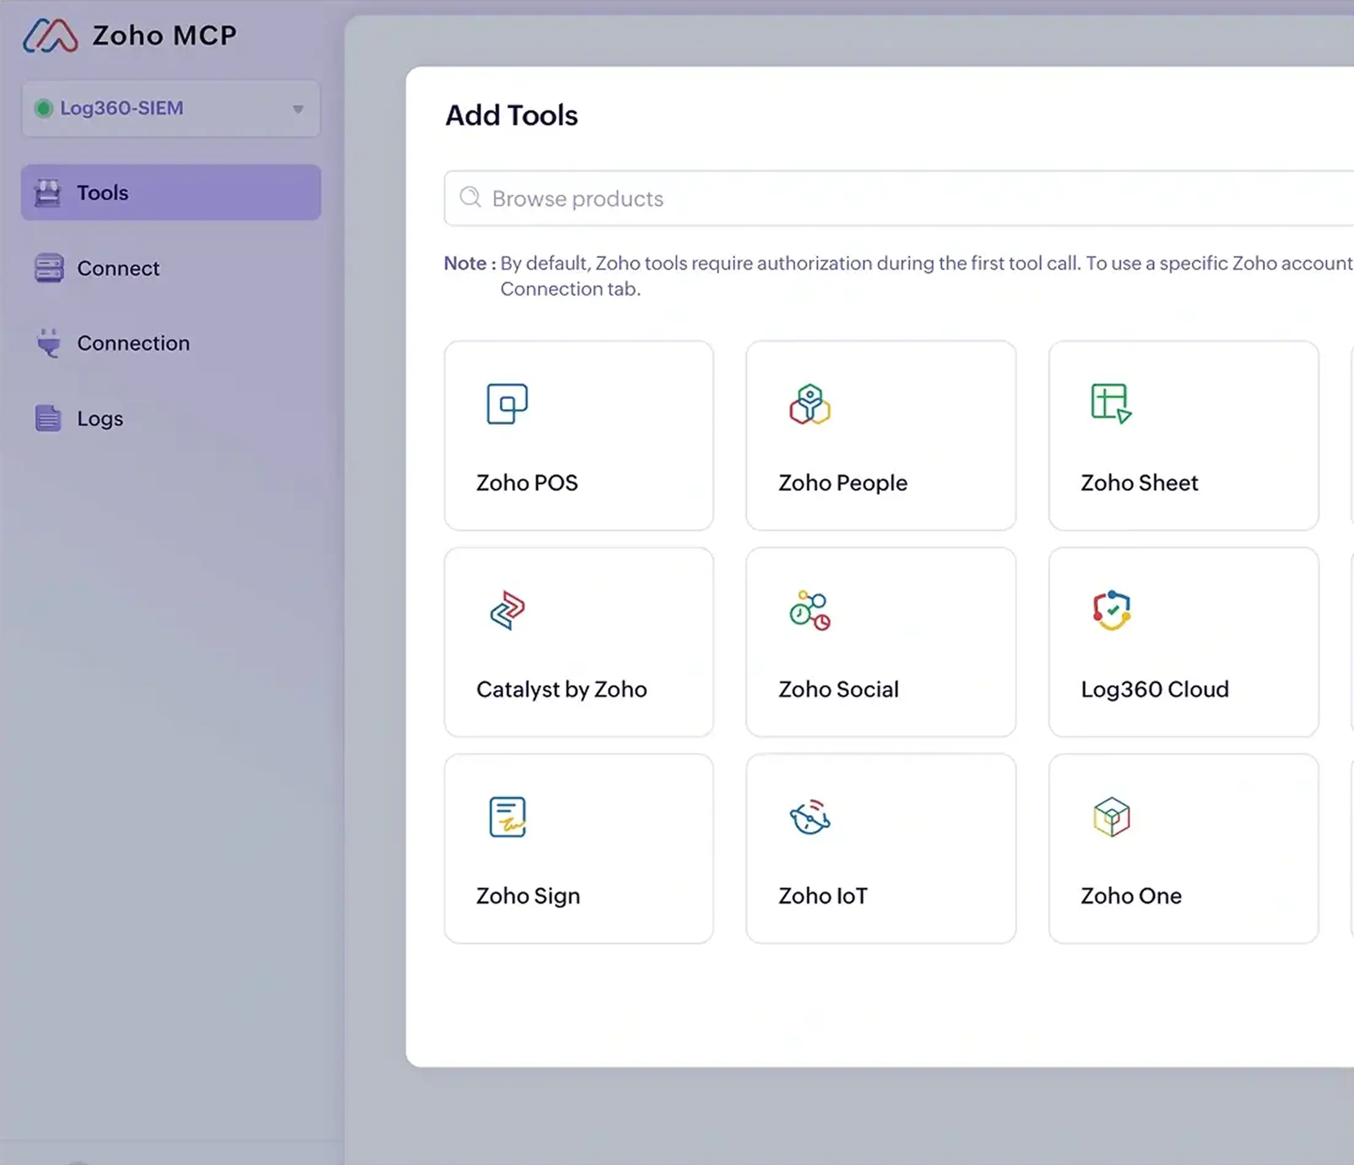Image resolution: width=1354 pixels, height=1165 pixels.
Task: Click the Add Tools heading
Action: 511,116
